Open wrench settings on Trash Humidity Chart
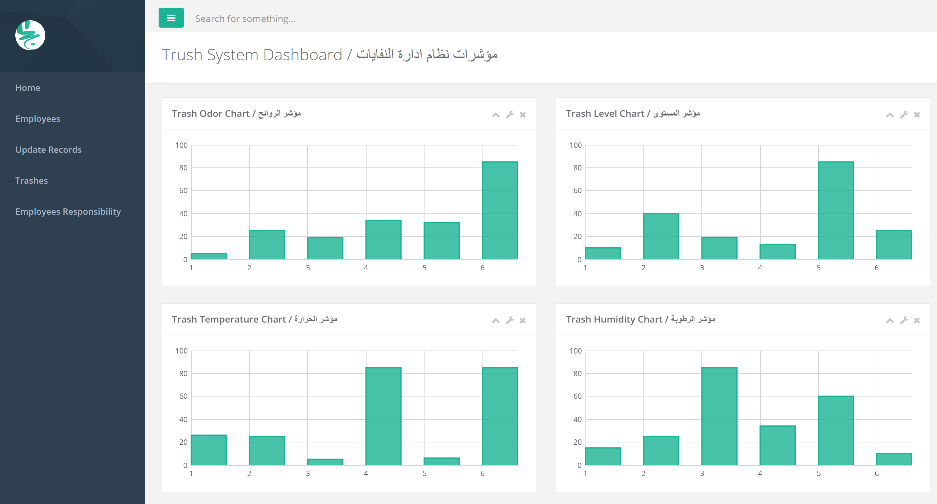 (x=904, y=321)
